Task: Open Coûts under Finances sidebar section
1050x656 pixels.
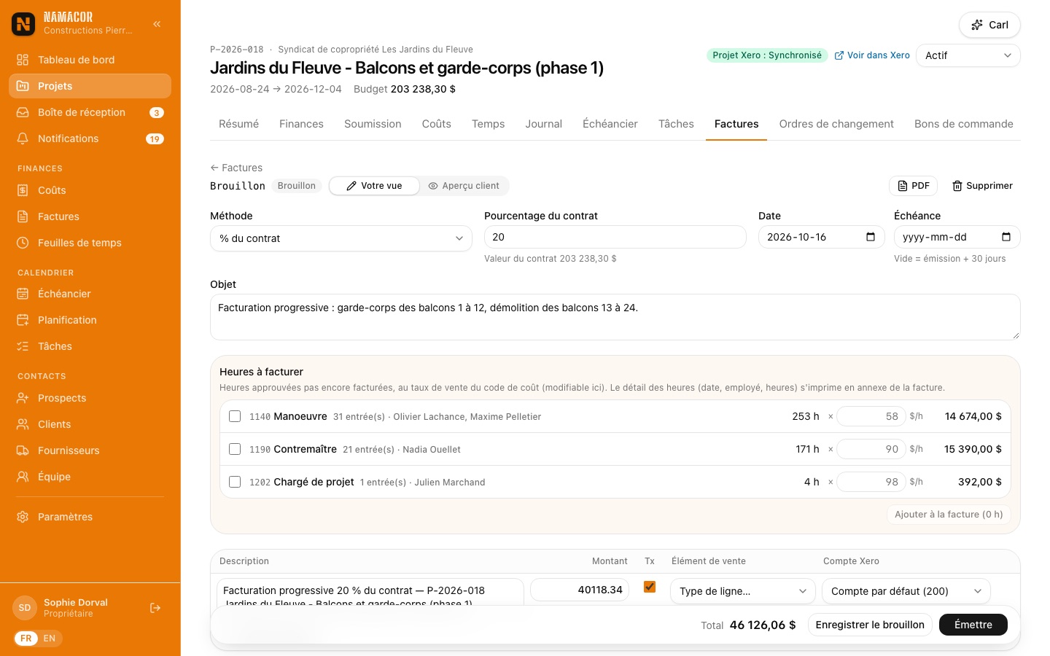Action: pos(90,190)
